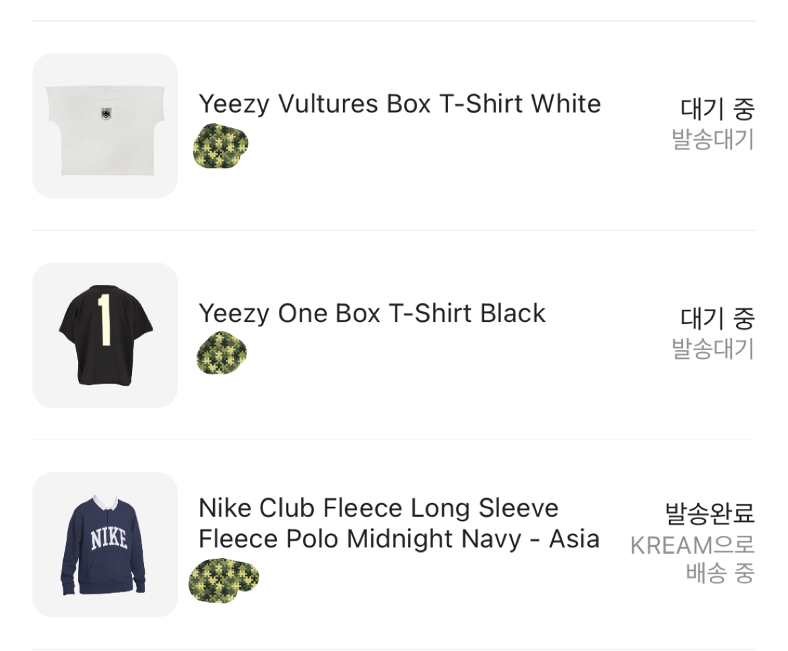Click the NIKE lettering on the navy polo

109,539
